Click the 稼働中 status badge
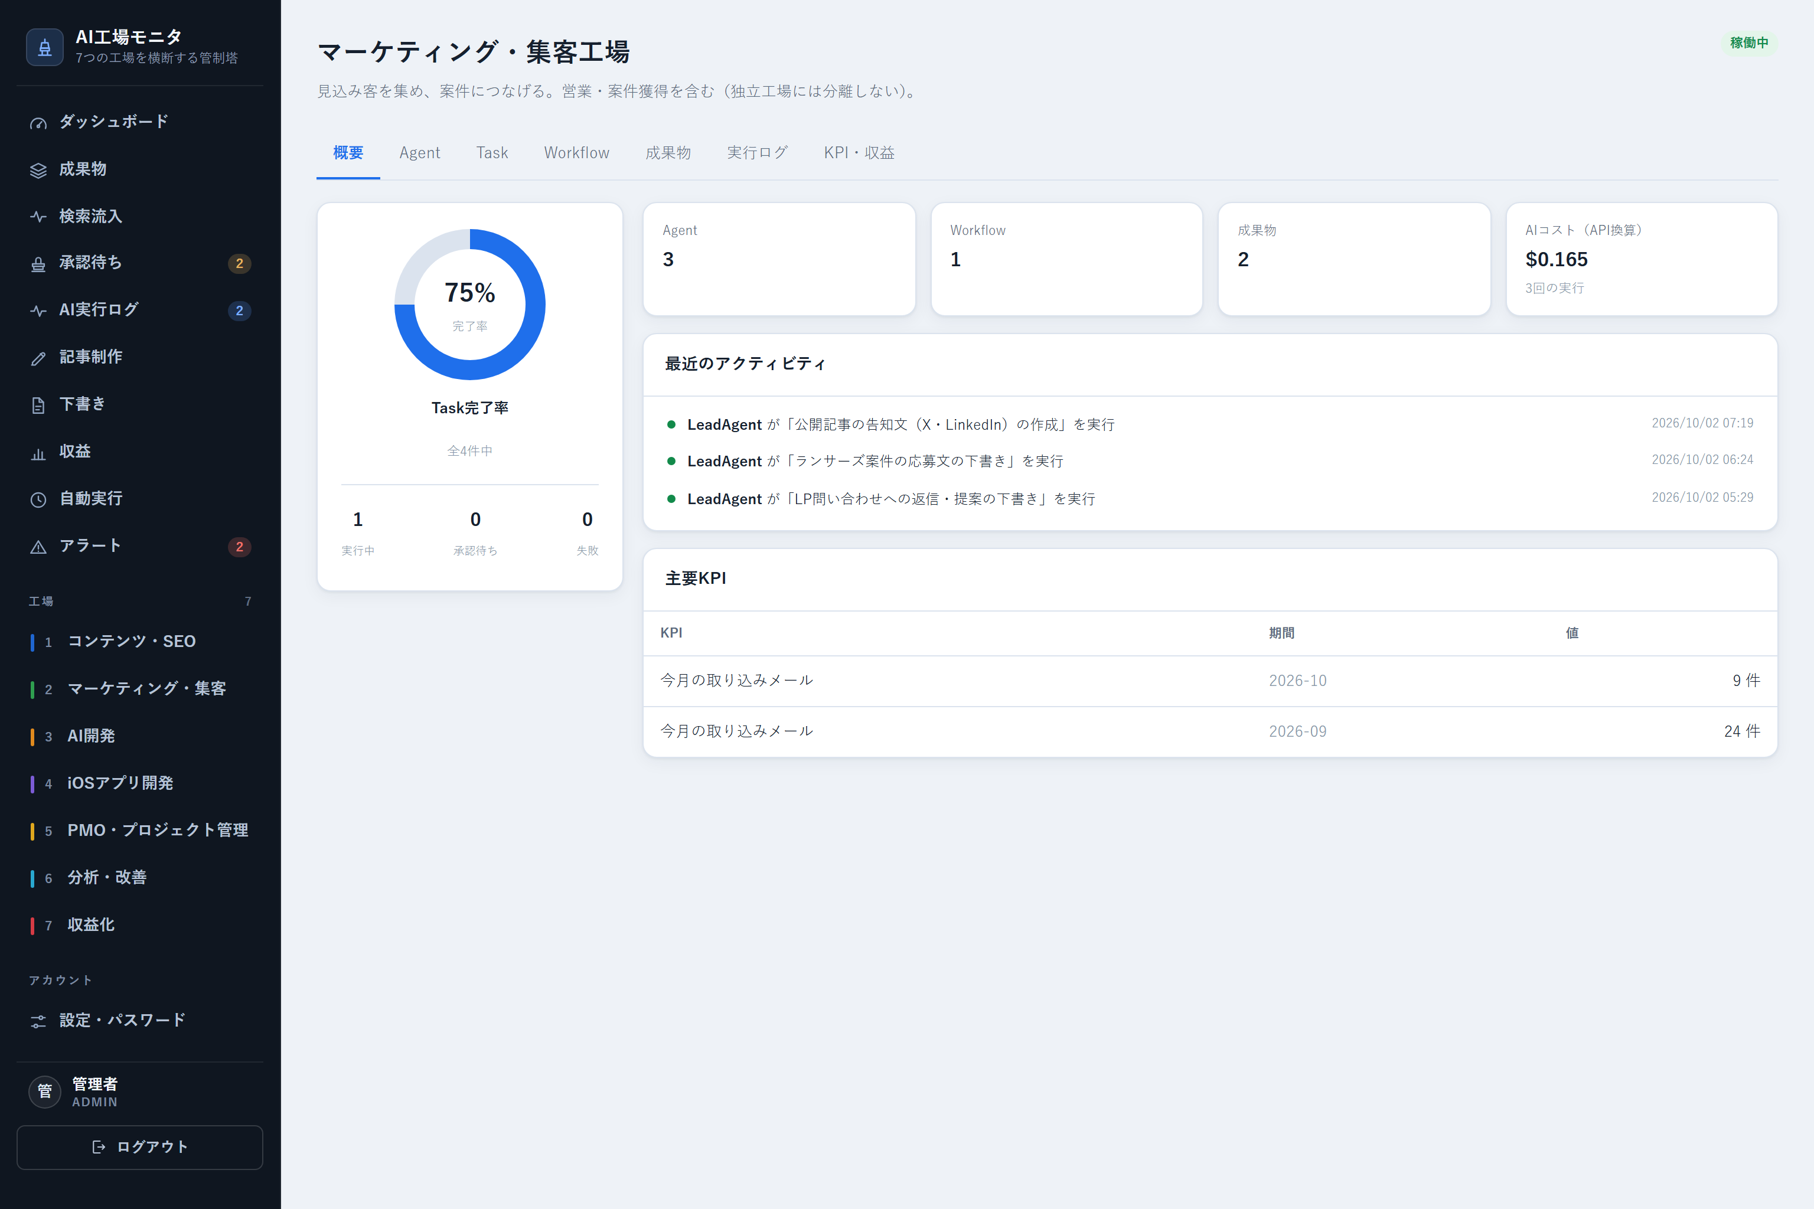 coord(1748,43)
